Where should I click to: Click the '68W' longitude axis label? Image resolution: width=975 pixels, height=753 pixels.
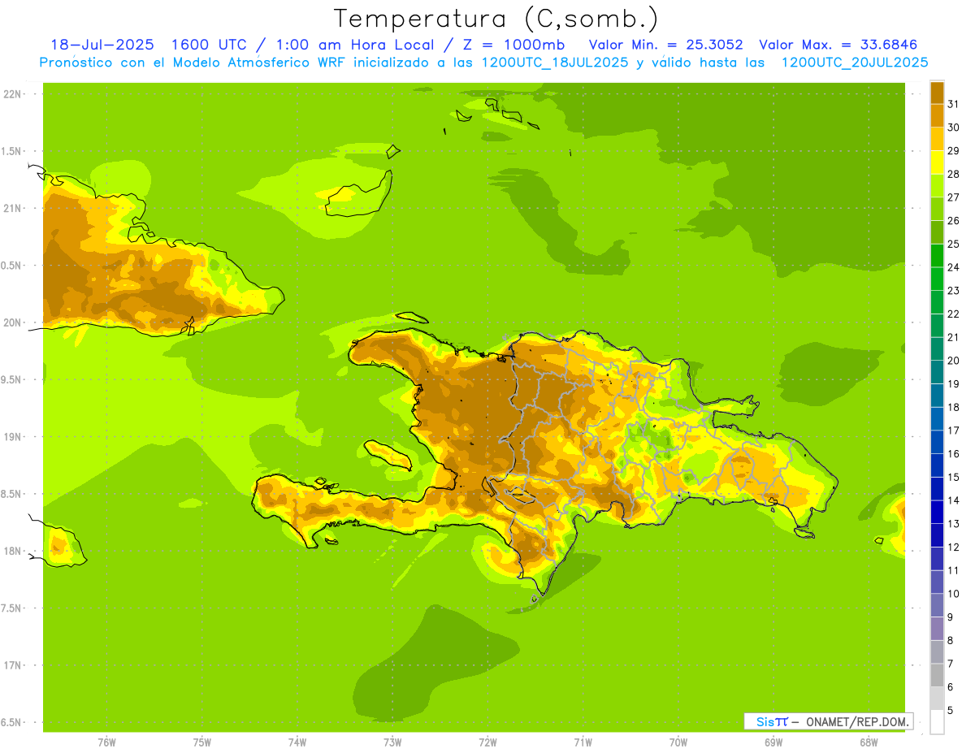(869, 742)
